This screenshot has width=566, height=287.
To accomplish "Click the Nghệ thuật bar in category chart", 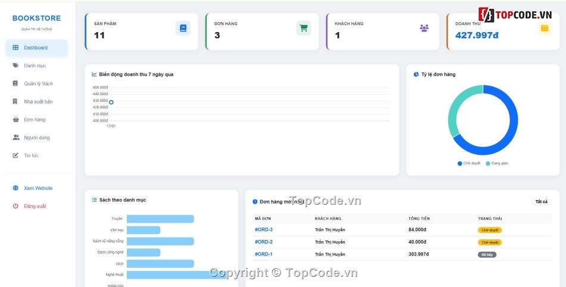I will [177, 274].
